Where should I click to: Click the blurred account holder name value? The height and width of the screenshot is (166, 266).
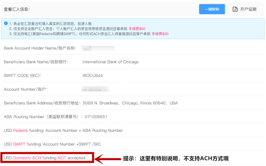tap(98, 48)
